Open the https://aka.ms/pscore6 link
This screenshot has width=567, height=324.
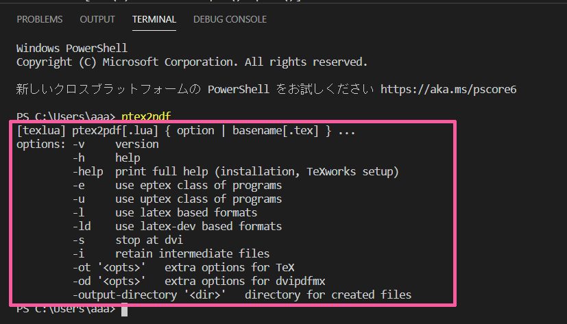[448, 89]
